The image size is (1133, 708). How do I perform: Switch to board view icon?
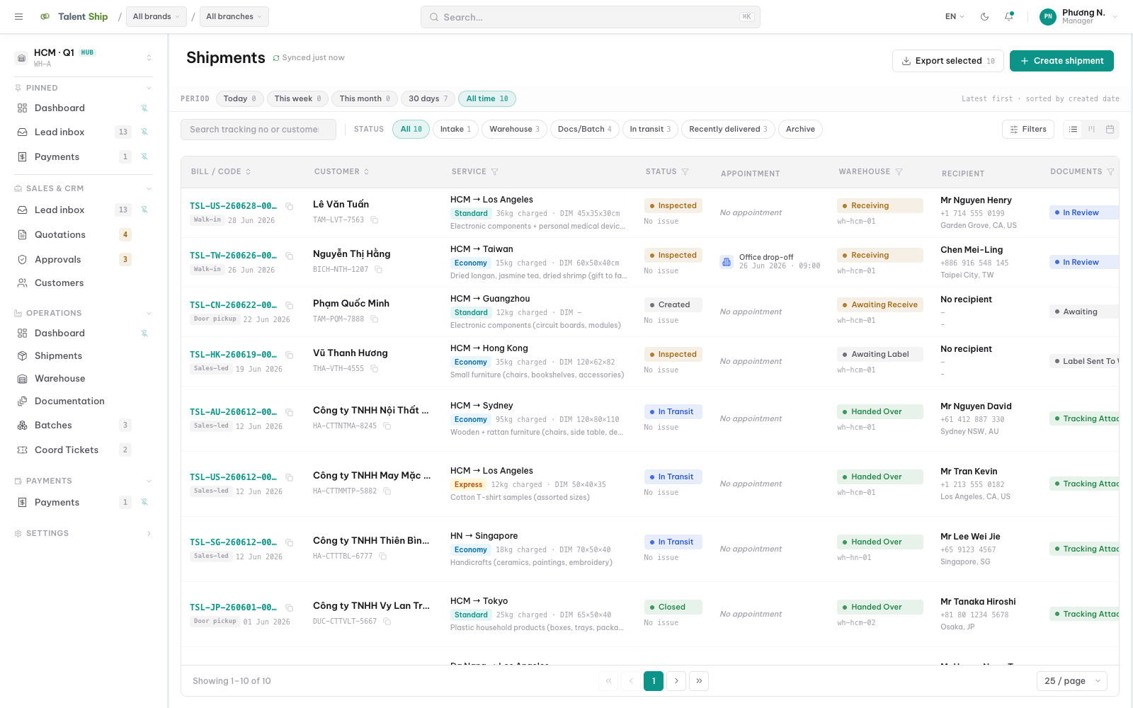pyautogui.click(x=1091, y=129)
